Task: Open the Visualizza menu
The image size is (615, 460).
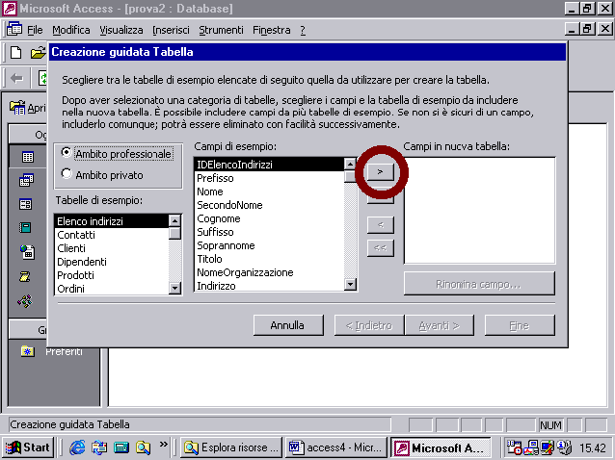Action: click(x=121, y=30)
